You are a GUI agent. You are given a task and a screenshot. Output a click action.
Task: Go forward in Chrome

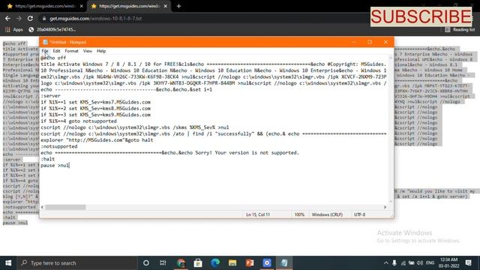19,18
